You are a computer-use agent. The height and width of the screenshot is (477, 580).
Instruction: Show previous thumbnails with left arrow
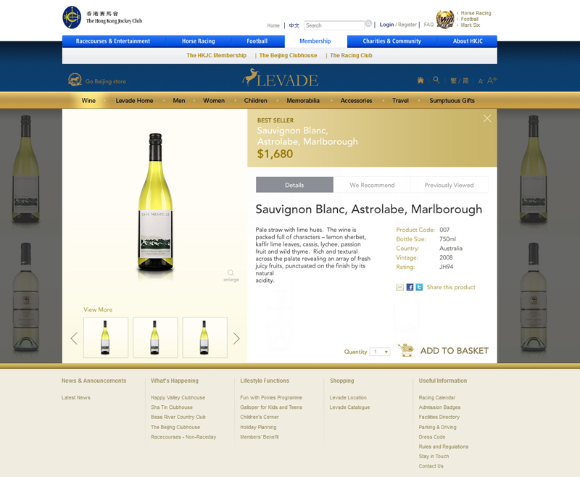pos(74,339)
